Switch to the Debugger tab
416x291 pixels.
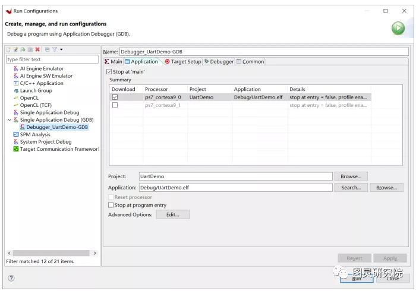click(x=219, y=62)
